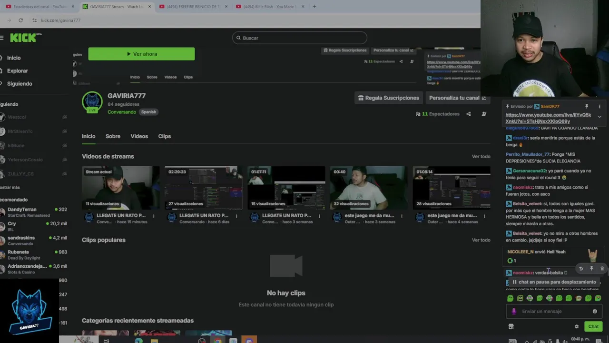Expand pinned message with chevron arrow

(599, 117)
